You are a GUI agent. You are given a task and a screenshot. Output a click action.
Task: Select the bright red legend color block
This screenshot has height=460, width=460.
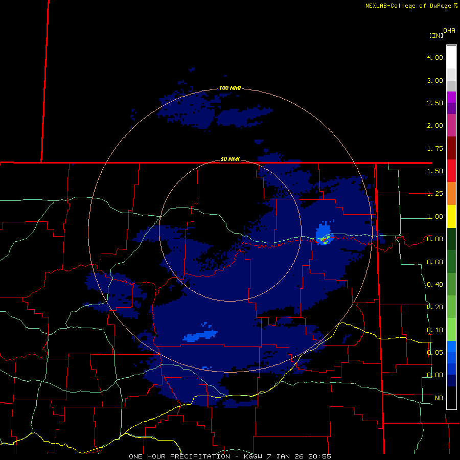click(x=451, y=171)
